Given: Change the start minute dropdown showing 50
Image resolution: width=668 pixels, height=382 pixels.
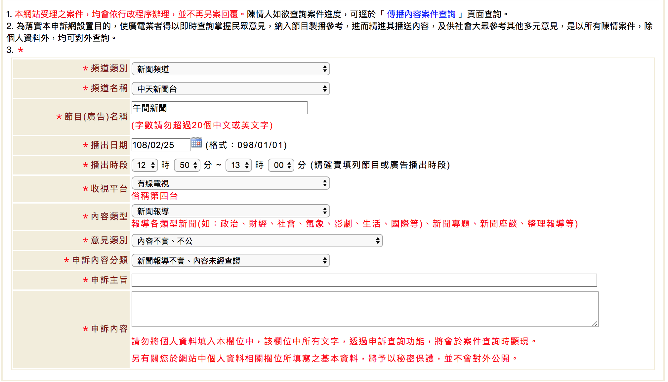Looking at the screenshot, I should (x=187, y=165).
